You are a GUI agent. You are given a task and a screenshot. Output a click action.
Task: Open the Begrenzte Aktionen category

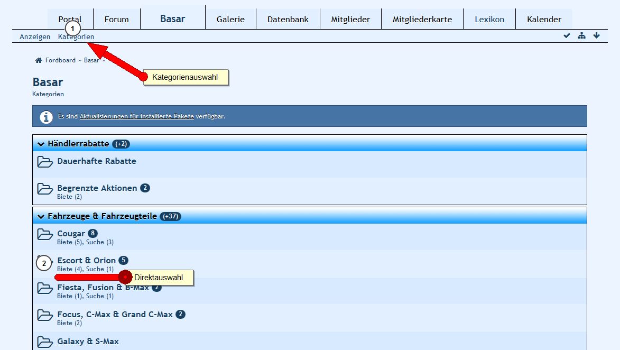click(x=97, y=188)
